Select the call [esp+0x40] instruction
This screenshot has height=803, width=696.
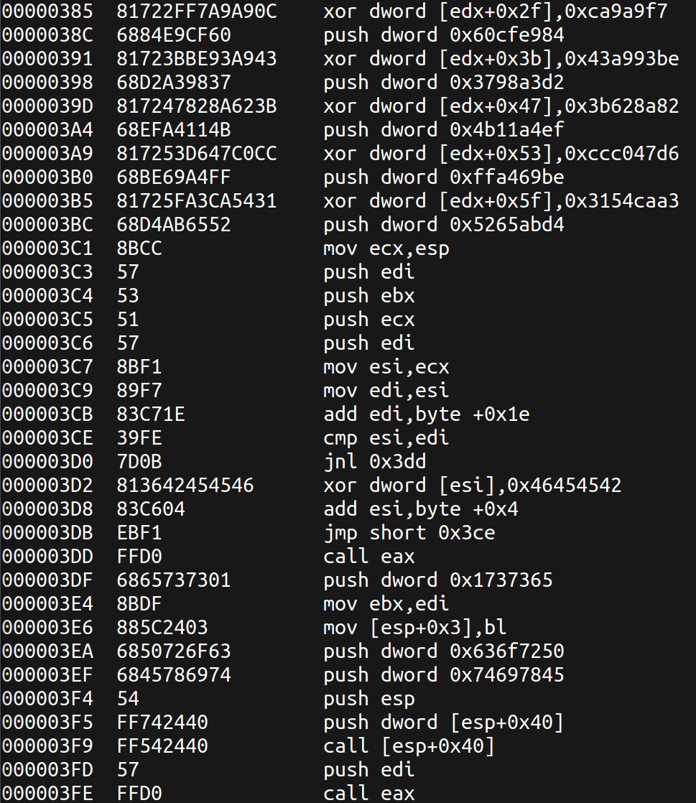[x=409, y=746]
